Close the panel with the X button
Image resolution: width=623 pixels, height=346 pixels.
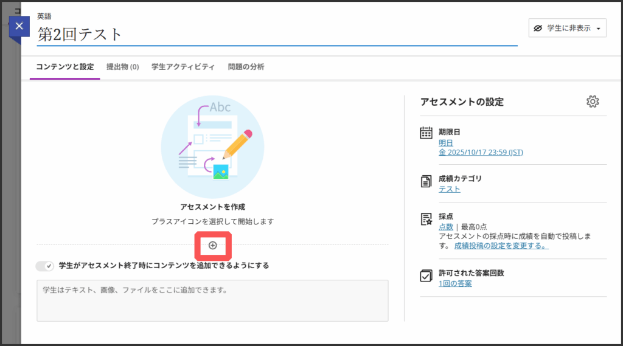tap(19, 26)
